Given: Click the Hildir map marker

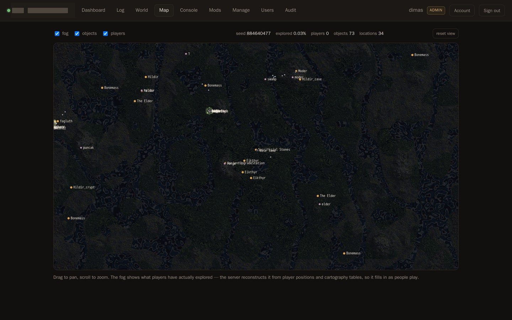Looking at the screenshot, I should [x=146, y=77].
